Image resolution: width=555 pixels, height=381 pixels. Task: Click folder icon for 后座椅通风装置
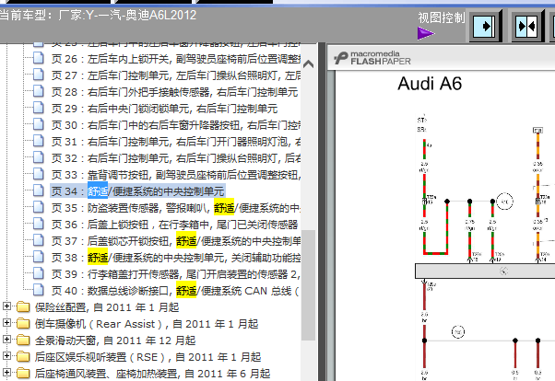tap(23, 374)
